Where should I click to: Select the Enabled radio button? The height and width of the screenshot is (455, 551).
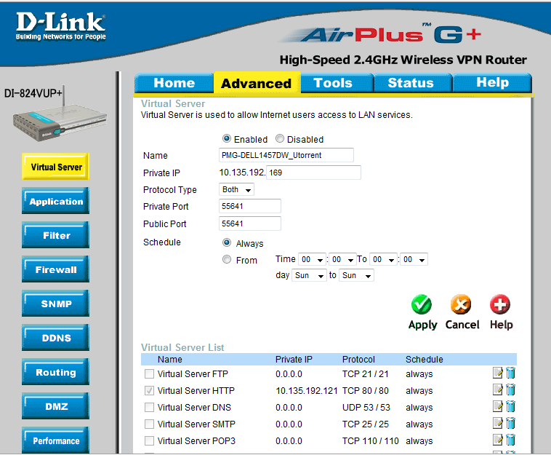(227, 138)
